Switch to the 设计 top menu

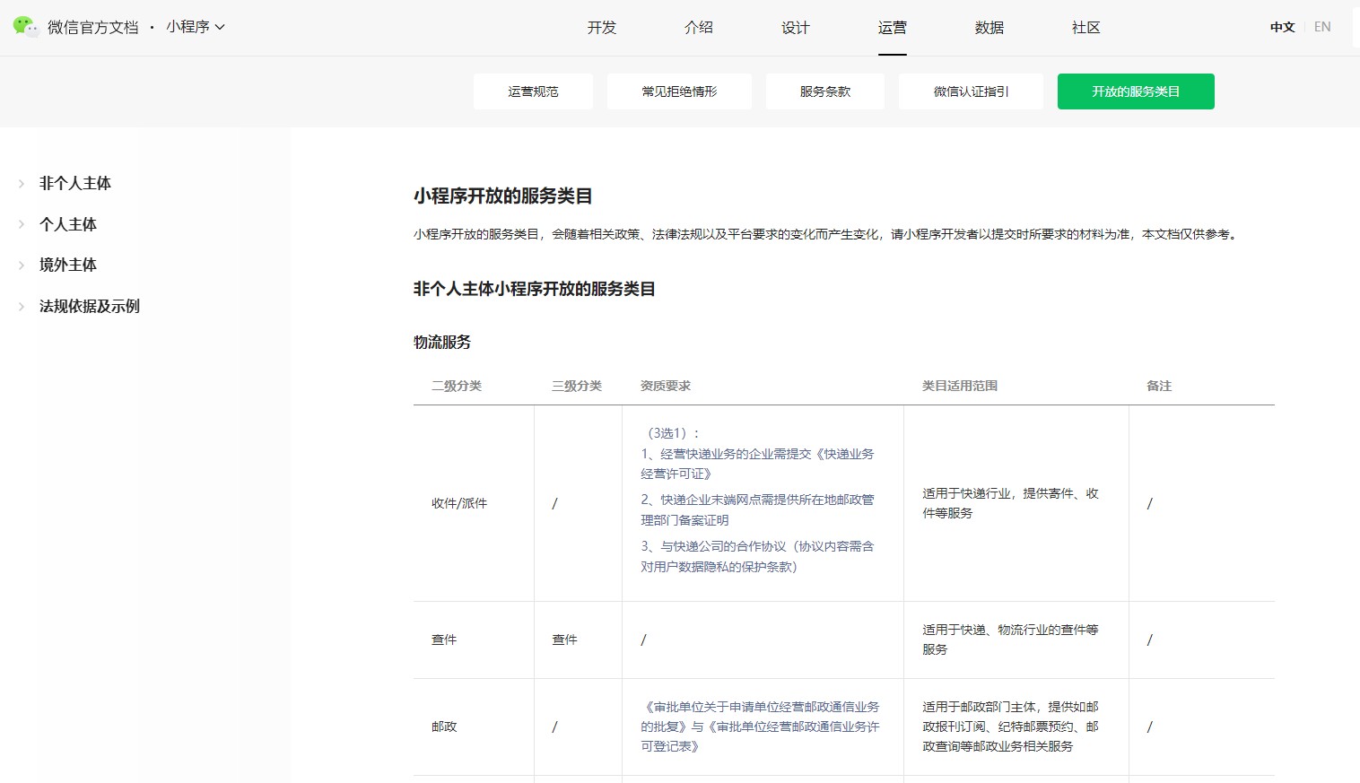click(796, 28)
